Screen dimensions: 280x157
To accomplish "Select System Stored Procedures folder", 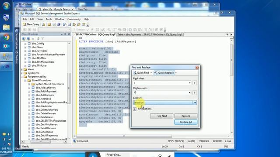I will tap(49, 84).
